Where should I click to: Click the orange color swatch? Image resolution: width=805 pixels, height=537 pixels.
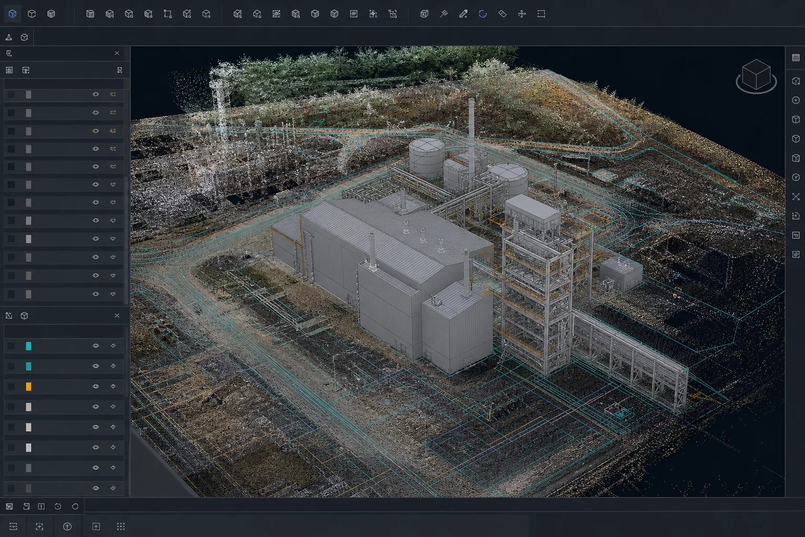coord(28,386)
